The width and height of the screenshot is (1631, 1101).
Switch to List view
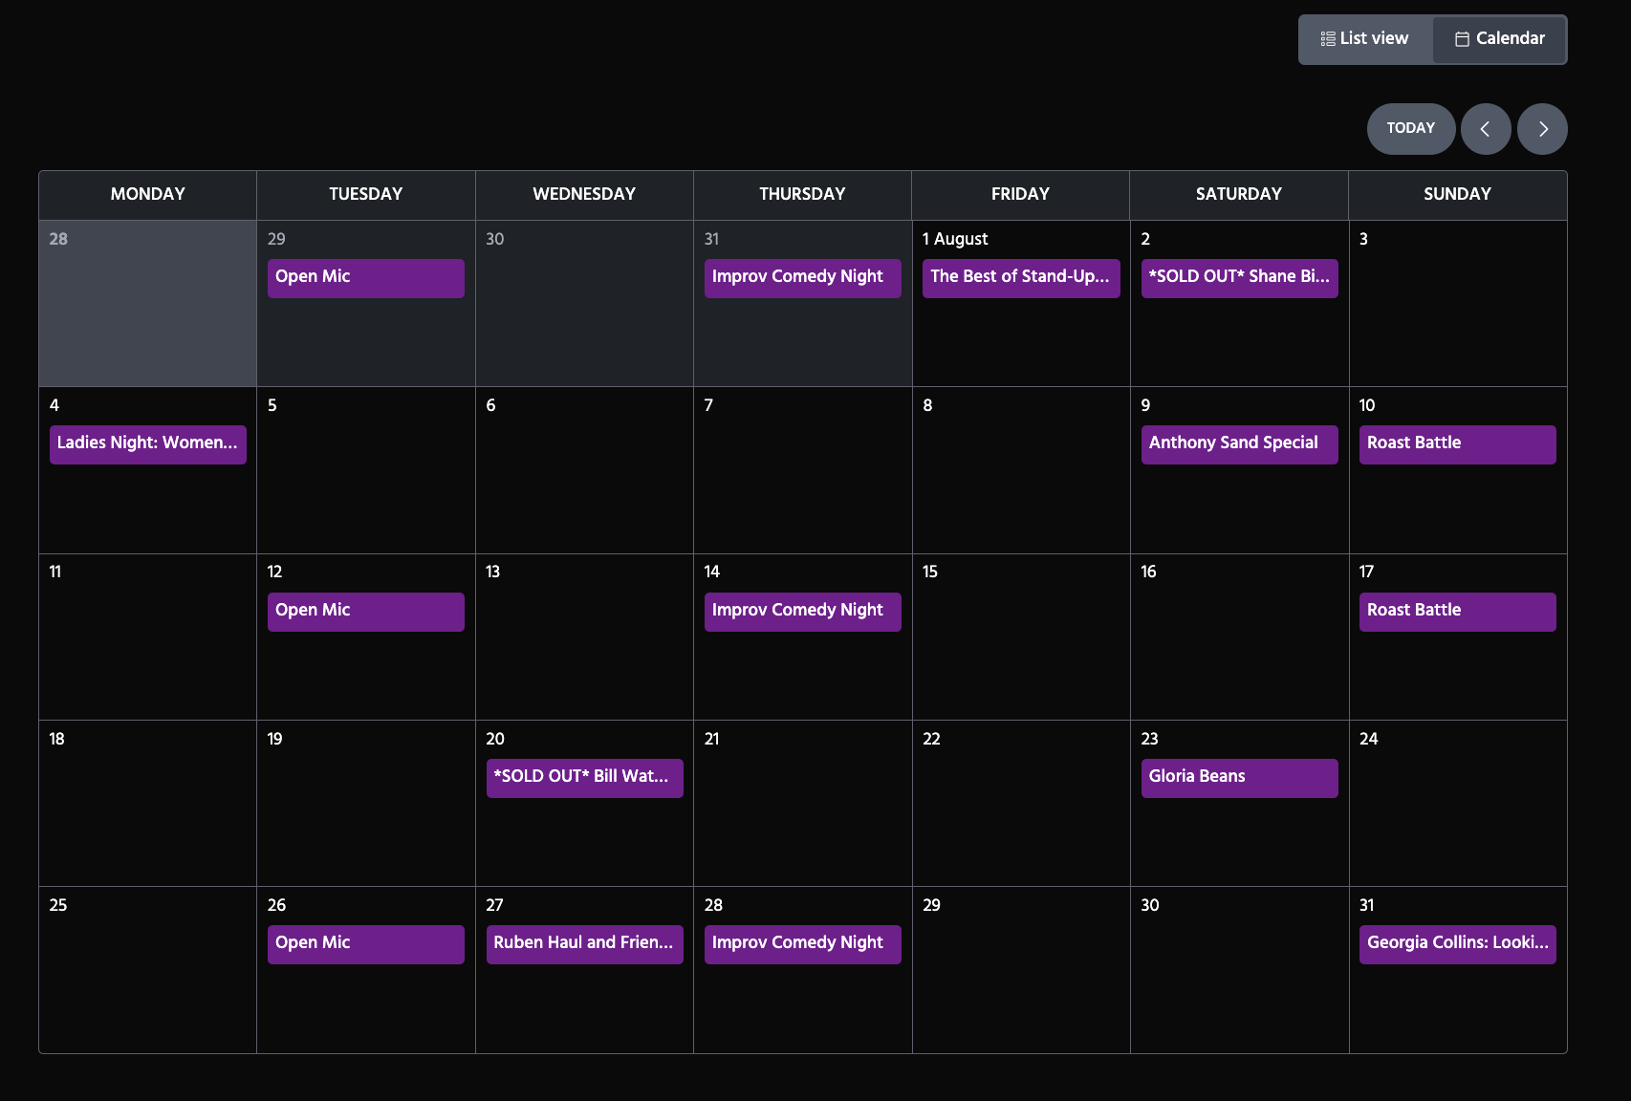click(x=1365, y=39)
